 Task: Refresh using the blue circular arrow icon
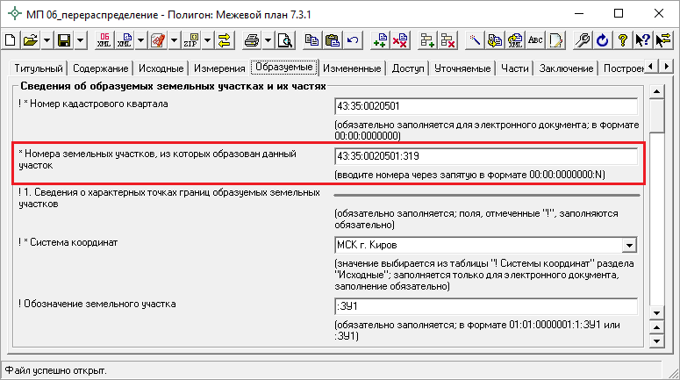603,40
